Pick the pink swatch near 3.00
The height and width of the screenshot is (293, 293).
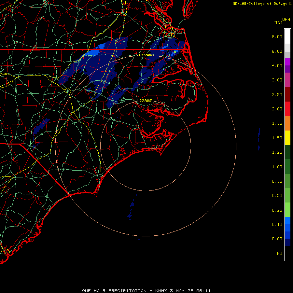tap(287, 80)
